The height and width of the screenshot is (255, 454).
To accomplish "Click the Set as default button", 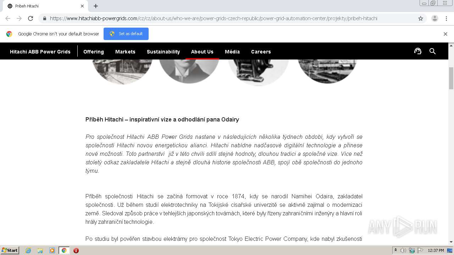I will [126, 34].
